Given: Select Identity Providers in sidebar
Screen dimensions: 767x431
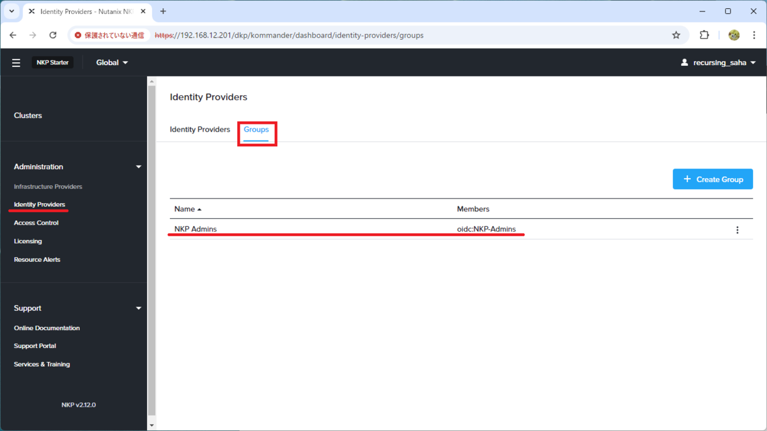Looking at the screenshot, I should pyautogui.click(x=40, y=204).
